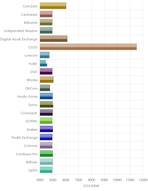Click the COSS dark brown bar

88,49
